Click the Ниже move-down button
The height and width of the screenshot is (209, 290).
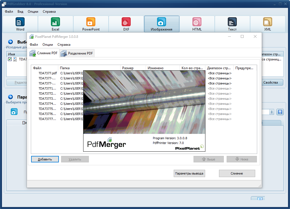(242, 159)
